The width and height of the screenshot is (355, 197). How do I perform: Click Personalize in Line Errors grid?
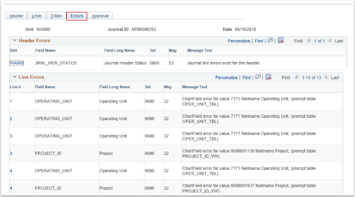tap(226, 78)
